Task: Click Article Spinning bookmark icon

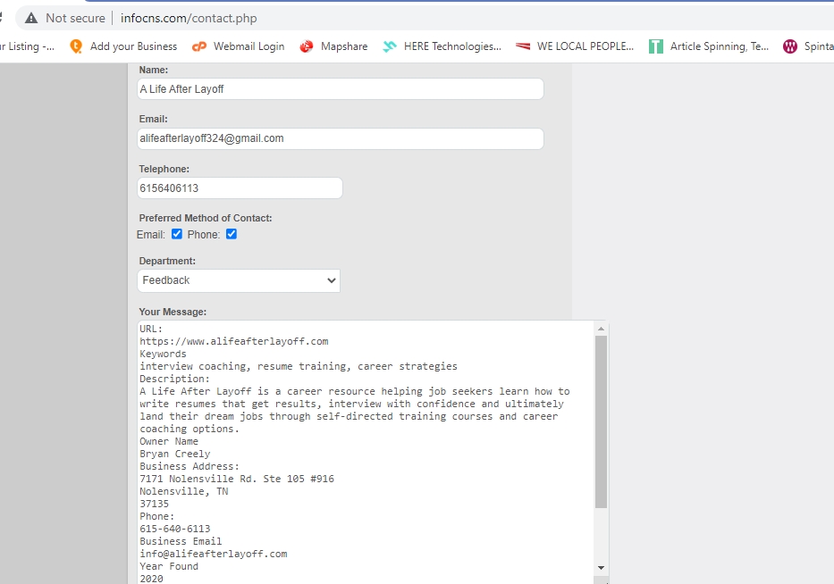Action: click(x=656, y=46)
